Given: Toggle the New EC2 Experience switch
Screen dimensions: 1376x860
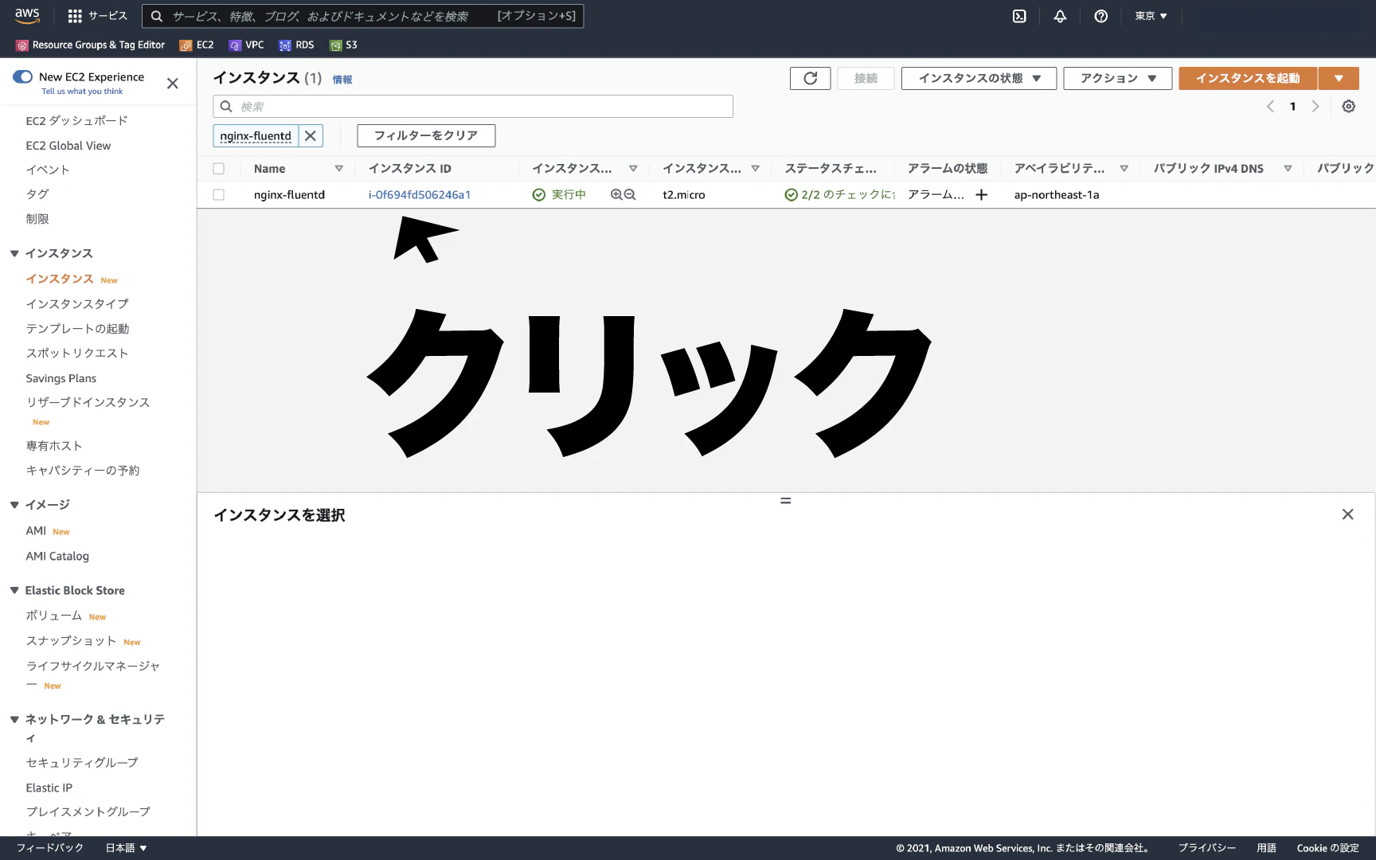Looking at the screenshot, I should (22, 76).
